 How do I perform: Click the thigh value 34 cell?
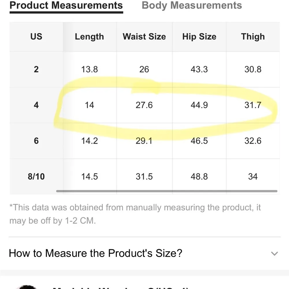(x=253, y=177)
